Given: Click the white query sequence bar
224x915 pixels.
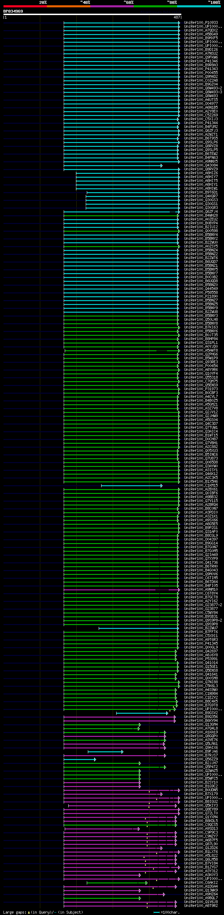Looking at the screenshot, I should 92,15.
